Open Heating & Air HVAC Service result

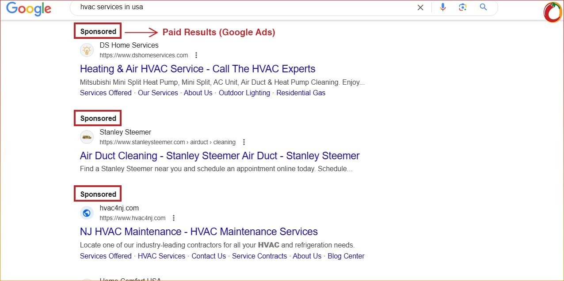(197, 69)
